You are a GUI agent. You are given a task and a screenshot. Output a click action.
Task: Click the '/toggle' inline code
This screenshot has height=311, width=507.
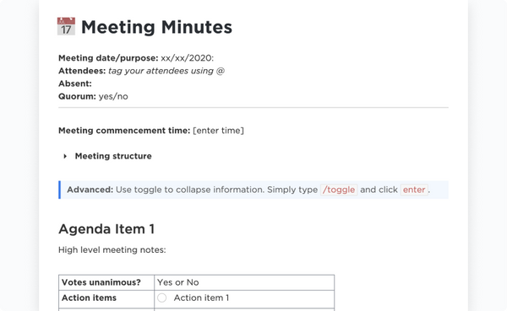[x=339, y=190]
